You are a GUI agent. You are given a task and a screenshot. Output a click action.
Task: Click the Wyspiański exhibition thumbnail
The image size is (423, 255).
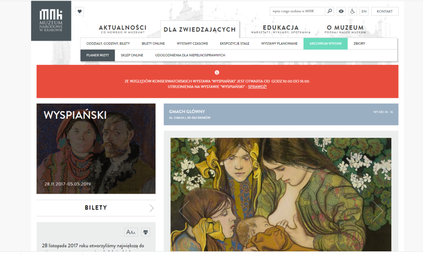96,149
